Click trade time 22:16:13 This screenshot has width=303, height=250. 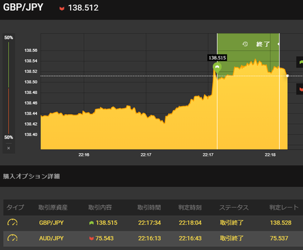click(x=150, y=239)
